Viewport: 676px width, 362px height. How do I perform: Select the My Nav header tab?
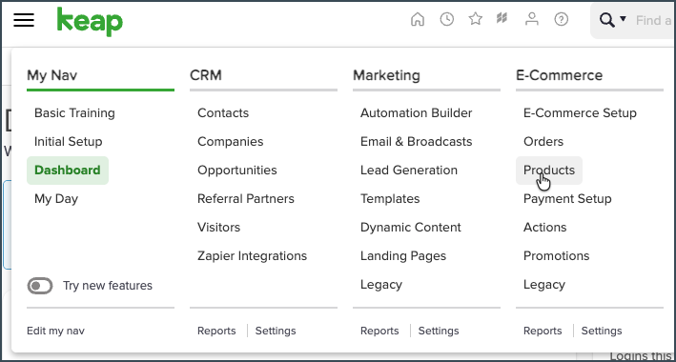tap(52, 75)
